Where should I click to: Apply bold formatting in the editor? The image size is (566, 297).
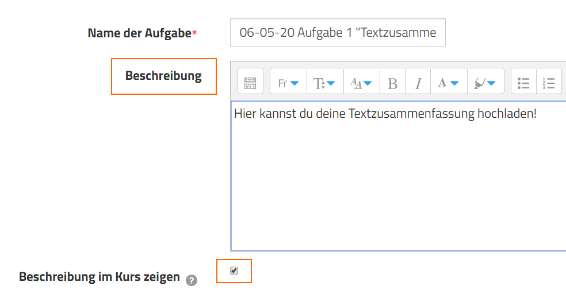coord(392,83)
